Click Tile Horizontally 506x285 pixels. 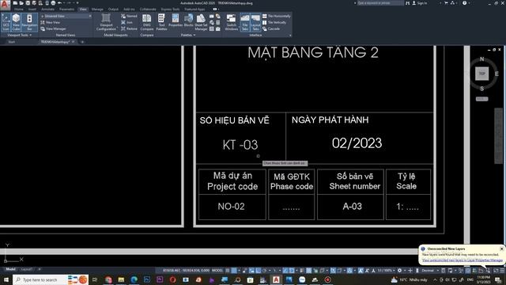point(277,16)
